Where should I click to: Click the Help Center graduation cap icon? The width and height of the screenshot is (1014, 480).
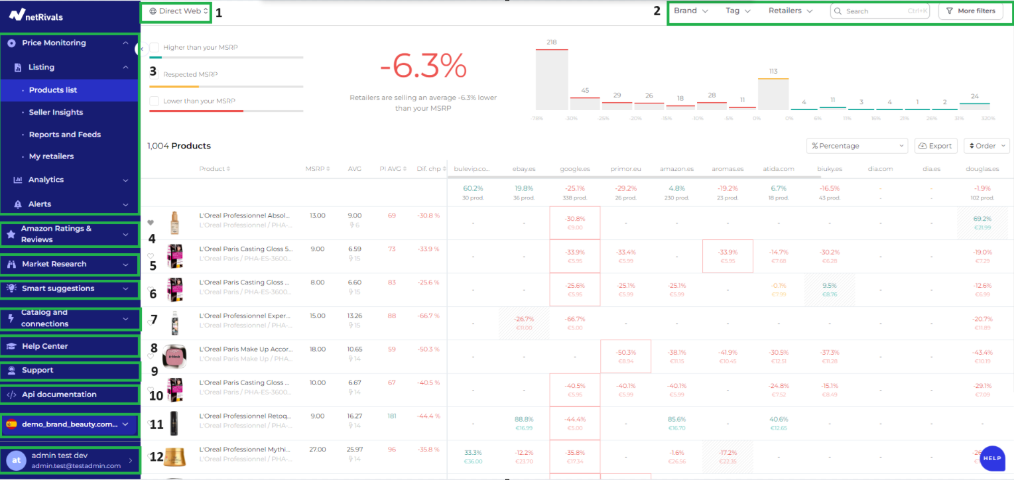point(11,346)
